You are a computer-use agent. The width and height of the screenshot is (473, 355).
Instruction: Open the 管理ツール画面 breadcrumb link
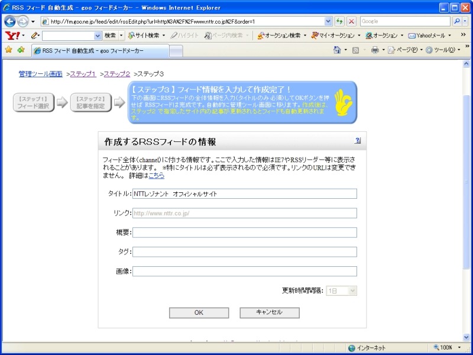pos(40,74)
